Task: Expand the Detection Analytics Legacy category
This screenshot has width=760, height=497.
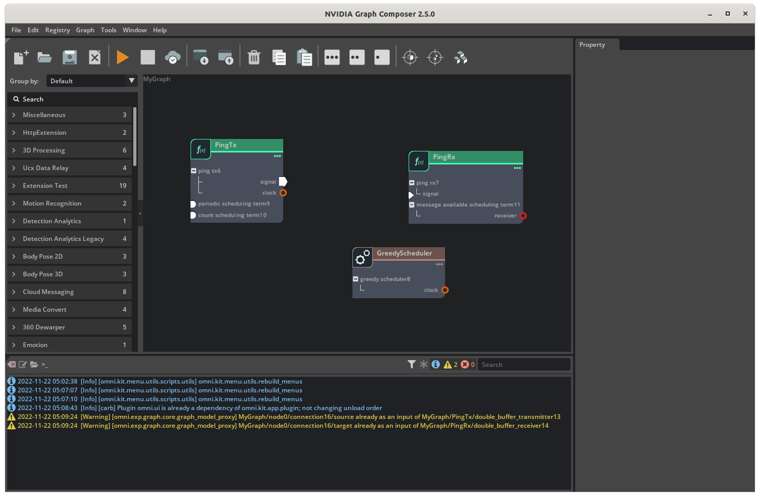Action: click(70, 239)
